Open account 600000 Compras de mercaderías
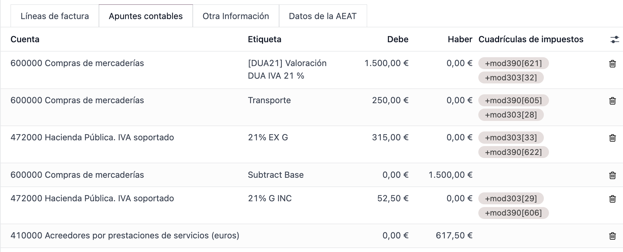Viewport: 623px width, 252px height. (x=77, y=63)
